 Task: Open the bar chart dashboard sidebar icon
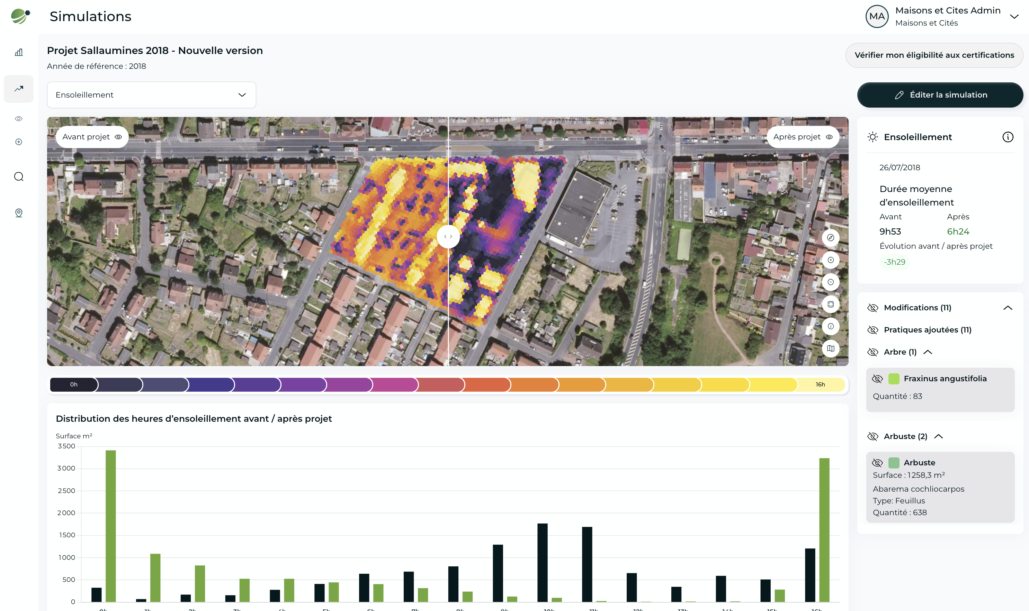19,52
